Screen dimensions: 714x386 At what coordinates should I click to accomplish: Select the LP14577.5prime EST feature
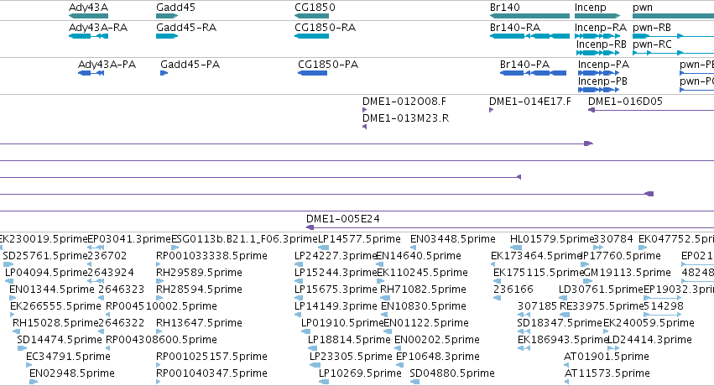[x=323, y=248]
